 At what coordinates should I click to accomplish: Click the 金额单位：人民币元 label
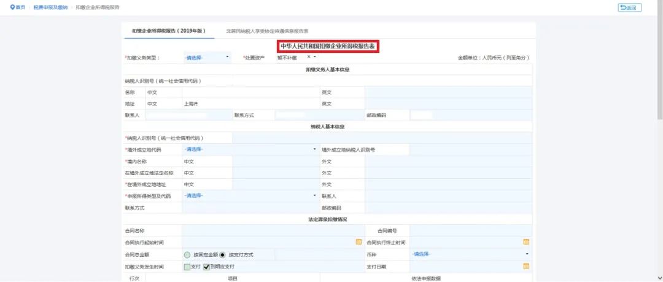coord(493,58)
